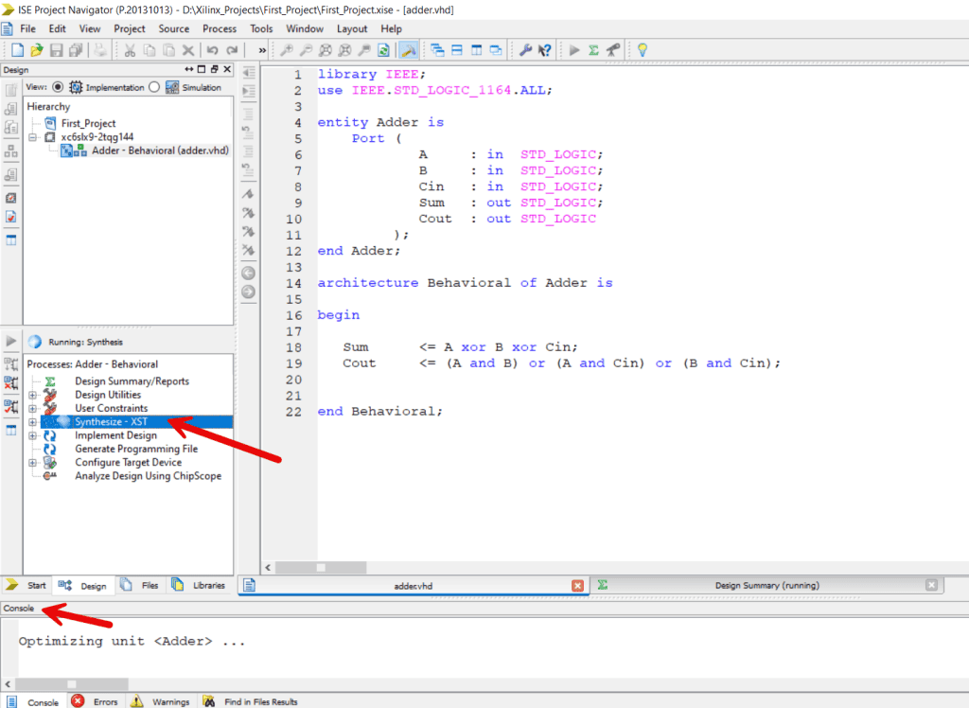Select the Zoom In toolbar icon
The width and height of the screenshot is (969, 708).
(287, 50)
